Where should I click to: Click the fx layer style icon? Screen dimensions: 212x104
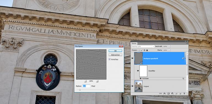coord(165,93)
